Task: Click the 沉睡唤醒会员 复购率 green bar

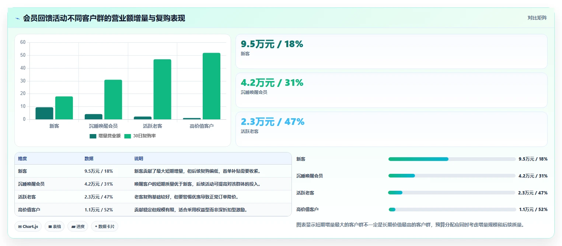Action: tap(113, 99)
